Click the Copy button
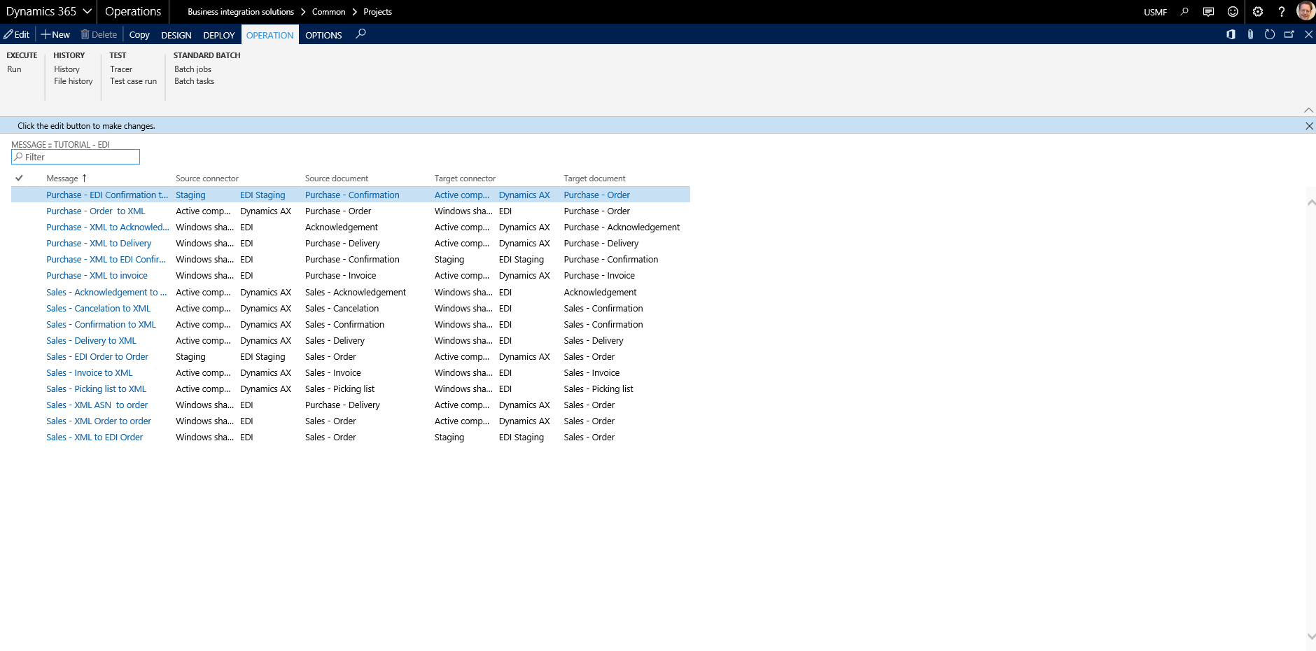 point(139,35)
